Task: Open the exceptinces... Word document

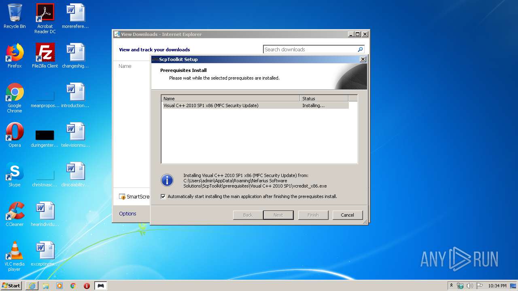Action: click(45, 254)
